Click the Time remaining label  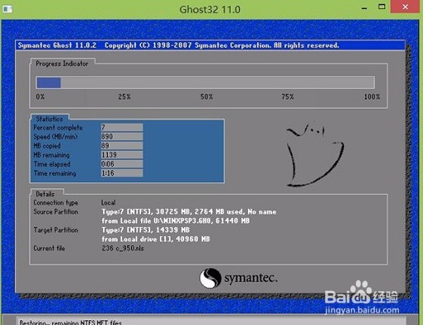pos(55,173)
